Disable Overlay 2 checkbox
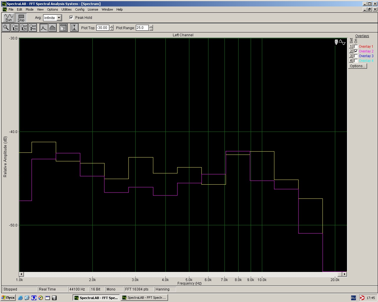This screenshot has height=302, width=378. click(356, 51)
